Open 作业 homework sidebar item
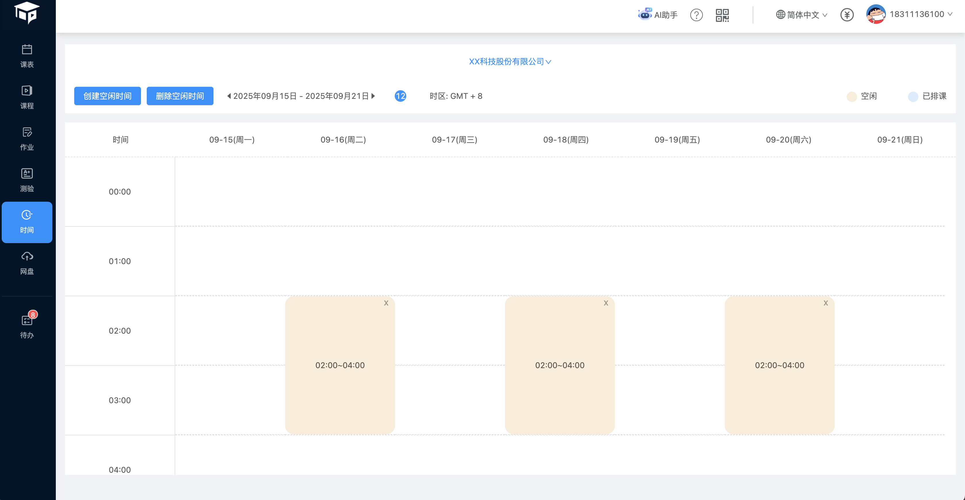Screen dimensions: 965x500 pyautogui.click(x=27, y=139)
